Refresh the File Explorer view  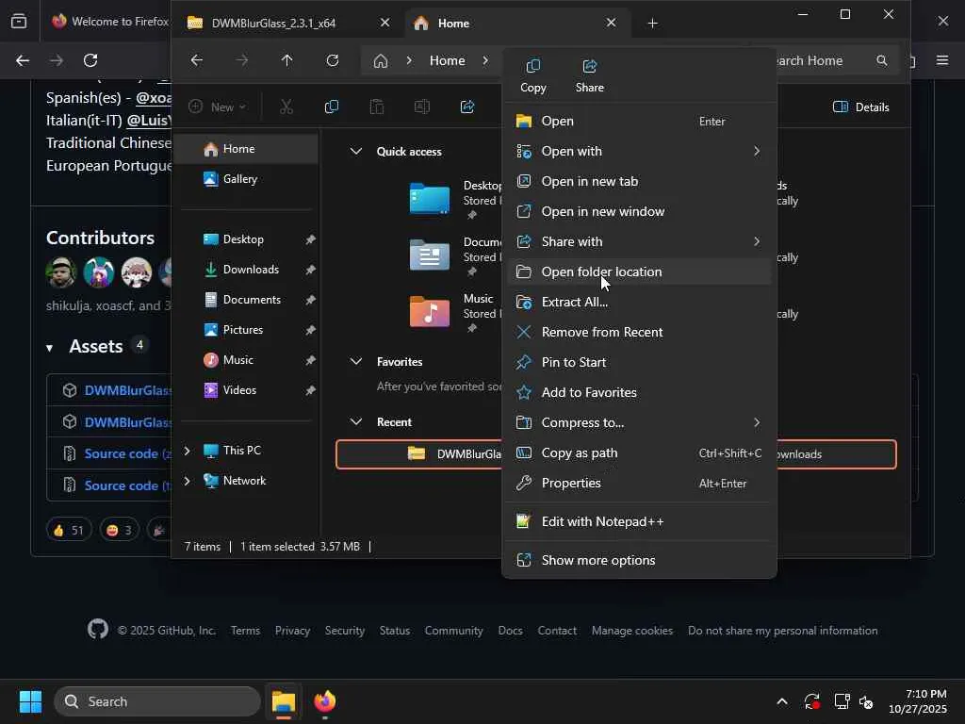[333, 60]
